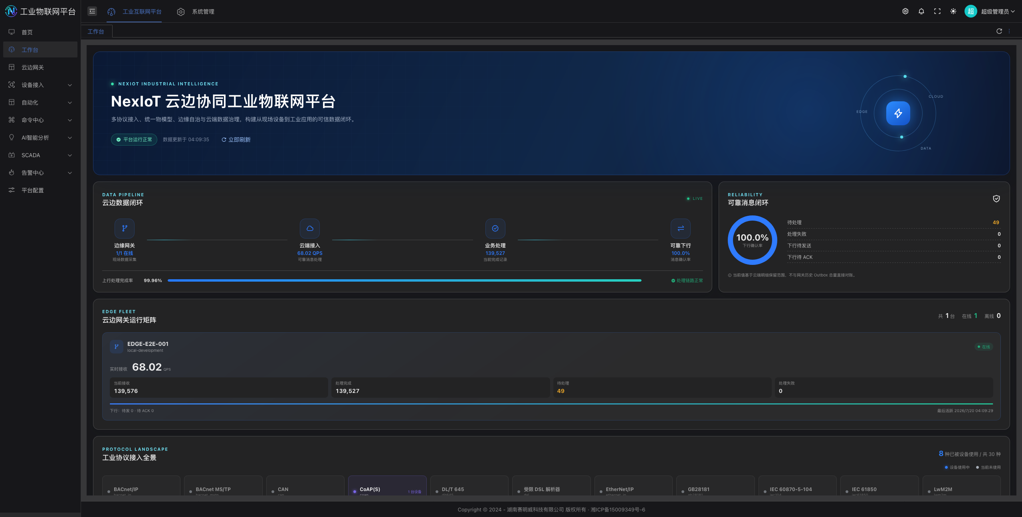Open the notifications bell
Image resolution: width=1022 pixels, height=517 pixels.
[921, 11]
